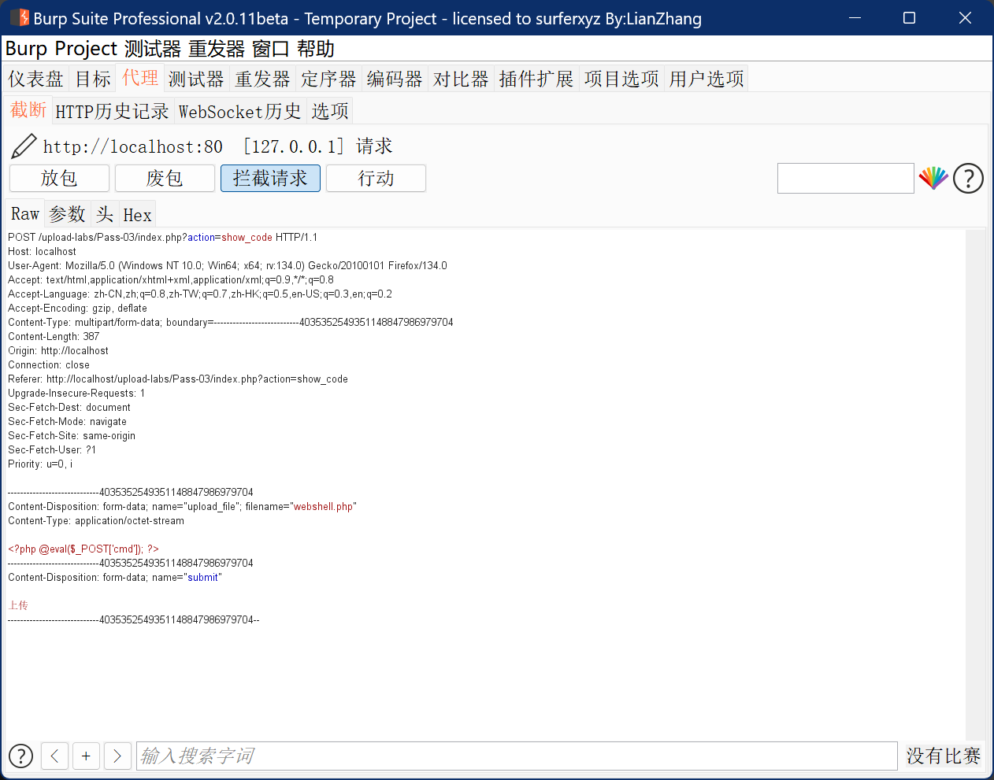Click the 没有比赛 match count label
Image resolution: width=994 pixels, height=780 pixels.
click(944, 756)
